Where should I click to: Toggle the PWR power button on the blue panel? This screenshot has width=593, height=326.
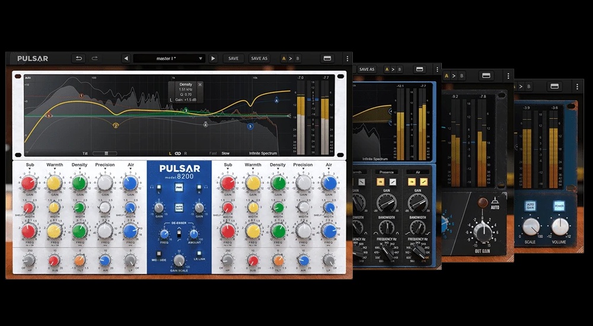pyautogui.click(x=179, y=187)
